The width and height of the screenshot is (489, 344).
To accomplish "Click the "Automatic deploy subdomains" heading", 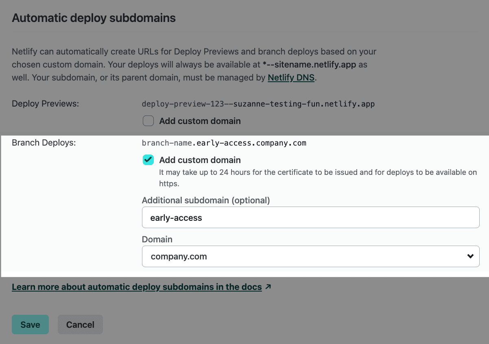I will pyautogui.click(x=94, y=18).
